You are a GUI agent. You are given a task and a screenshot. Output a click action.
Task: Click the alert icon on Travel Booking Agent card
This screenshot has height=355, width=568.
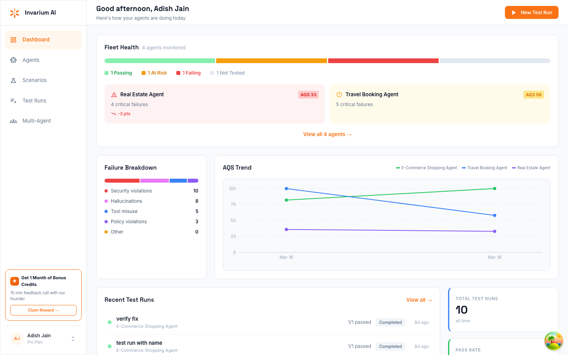tap(339, 94)
